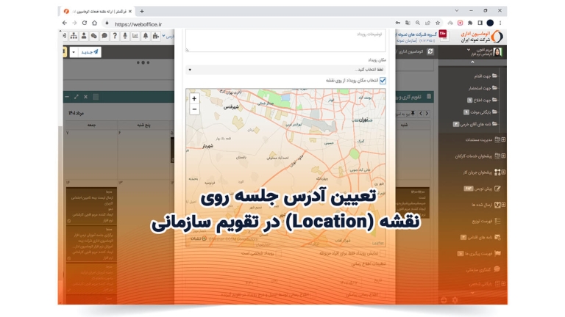Viewport: 565px width, 317px height.
Task: Go to next period with the right chevron
Action: [x=427, y=113]
